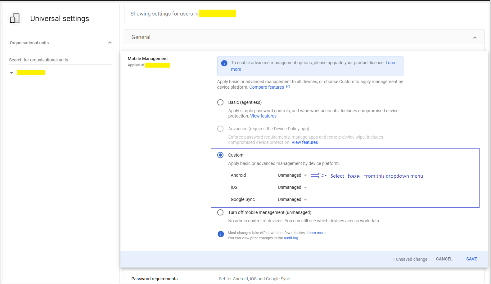Collapse the Organisational units panel
The width and height of the screenshot is (491, 284).
(110, 42)
